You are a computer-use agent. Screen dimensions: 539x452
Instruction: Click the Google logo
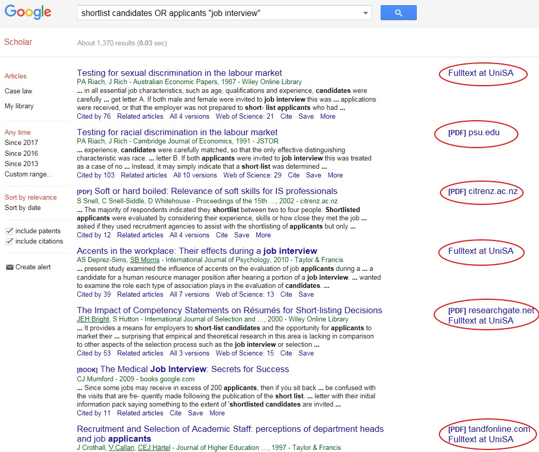pos(28,12)
